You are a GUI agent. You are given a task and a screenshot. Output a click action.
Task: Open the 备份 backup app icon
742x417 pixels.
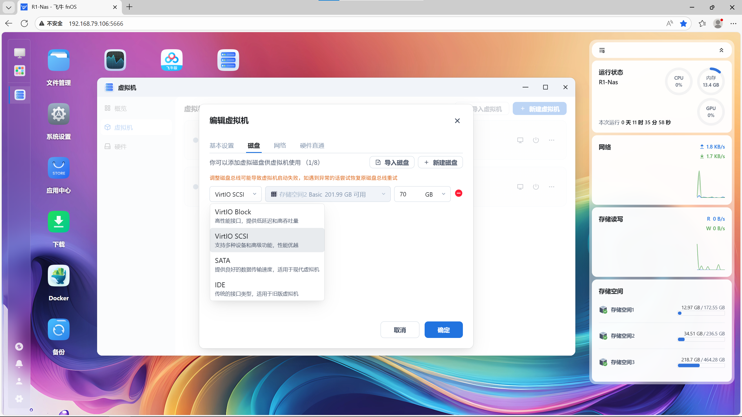click(59, 330)
